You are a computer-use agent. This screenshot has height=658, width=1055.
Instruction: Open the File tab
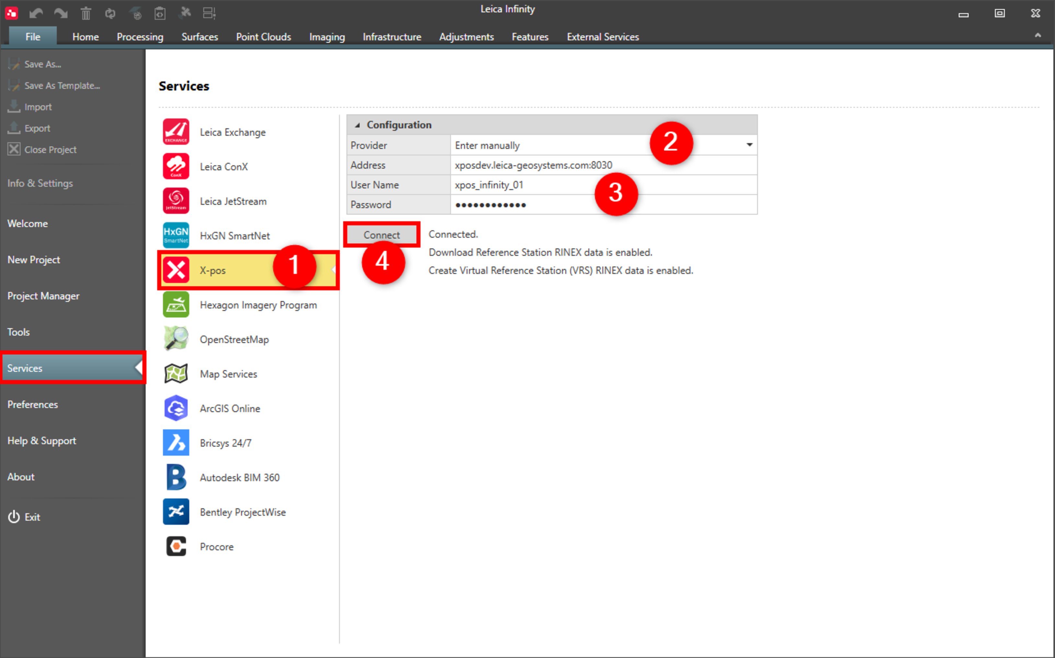tap(33, 37)
